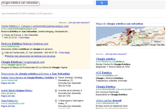This screenshot has height=109, width=166.
Task: Click marker pin A beside Paseo Zarategi
Action: 56,78
